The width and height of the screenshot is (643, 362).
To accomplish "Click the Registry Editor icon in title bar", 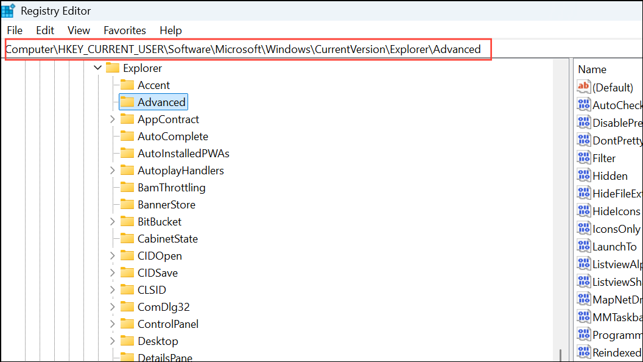I will [8, 10].
